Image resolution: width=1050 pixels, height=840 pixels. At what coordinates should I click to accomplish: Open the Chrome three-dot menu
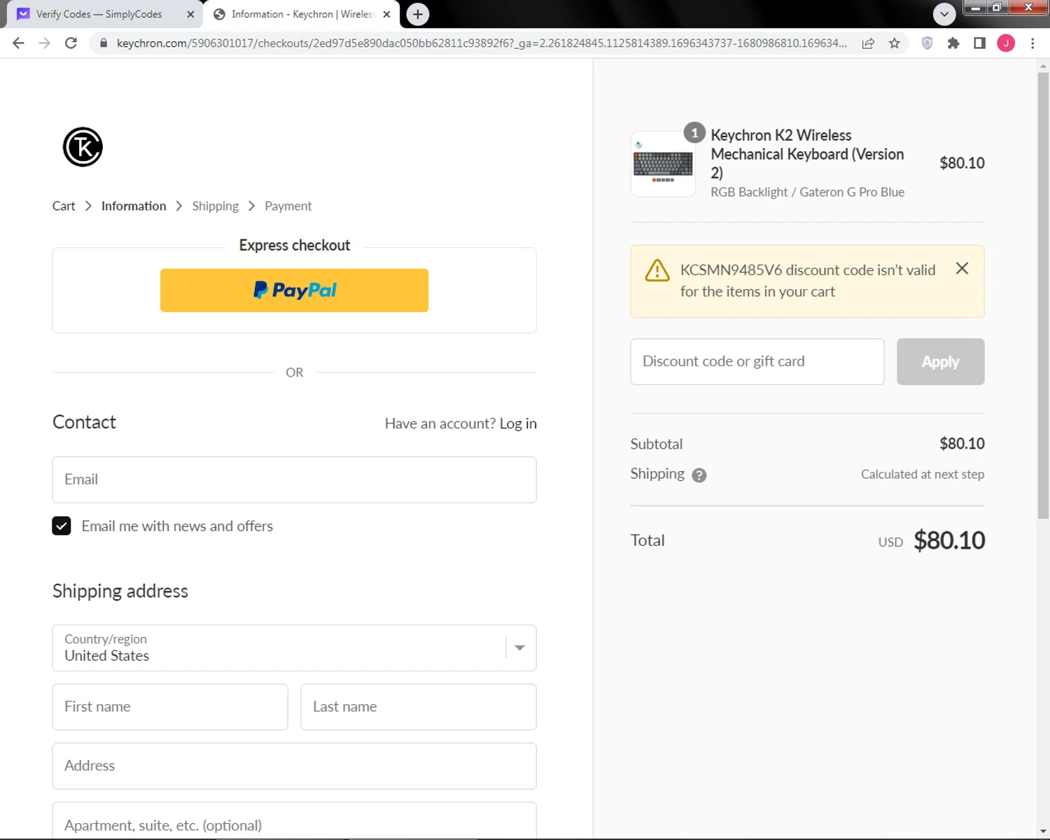coord(1032,43)
